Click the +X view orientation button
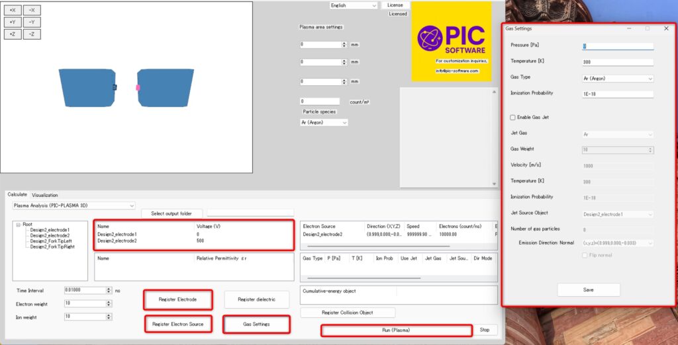678x345 pixels. point(13,10)
